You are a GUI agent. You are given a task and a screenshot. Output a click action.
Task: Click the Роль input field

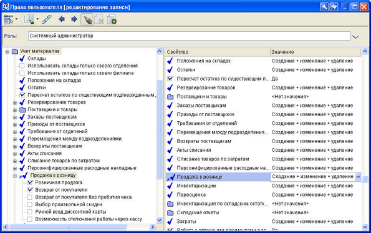[x=189, y=36]
